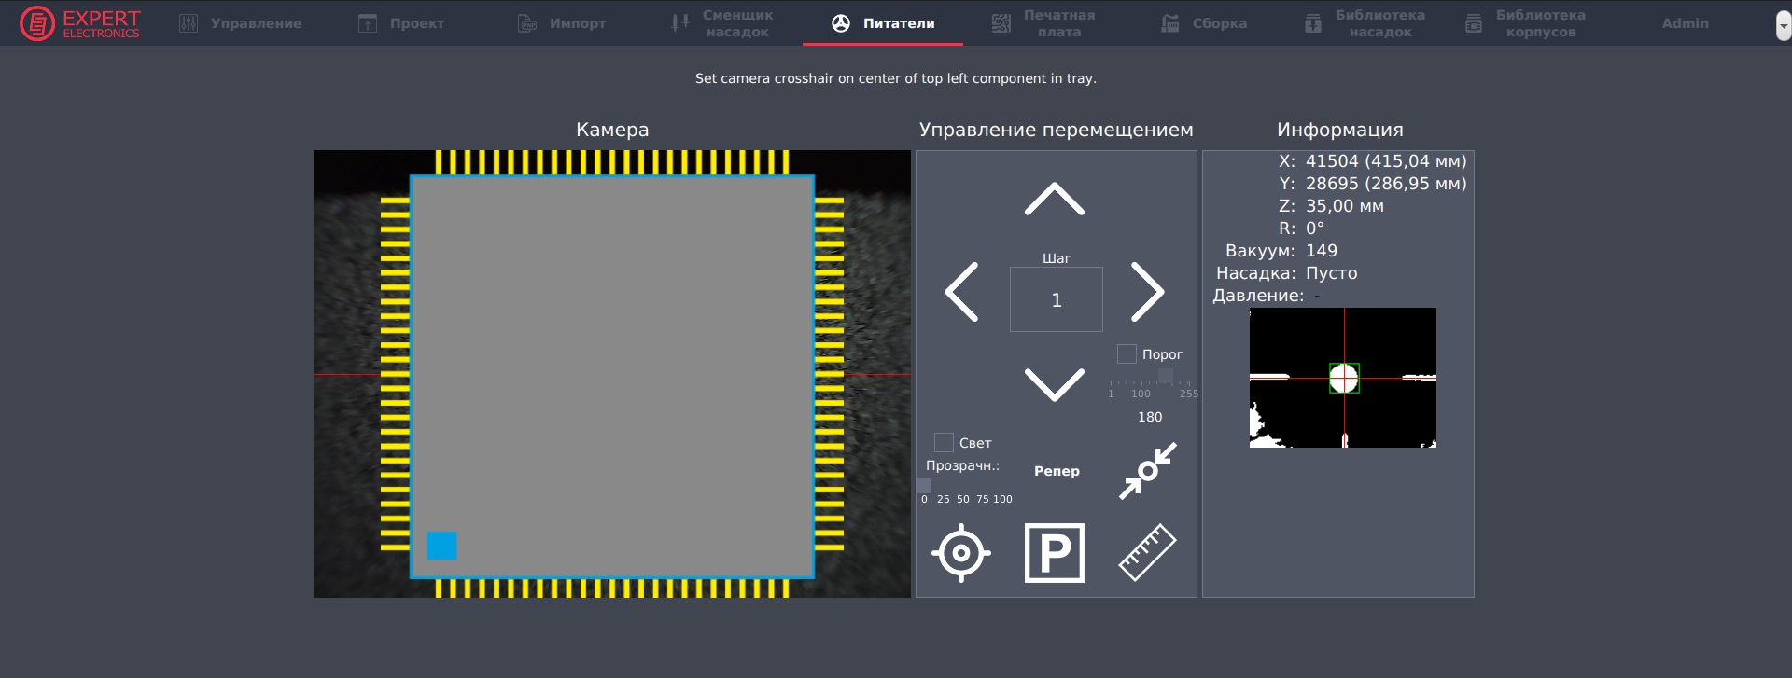
Task: Move camera down with the down arrow
Action: coord(1055,384)
